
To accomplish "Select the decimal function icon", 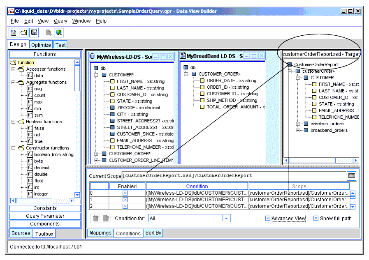I will click(x=30, y=168).
